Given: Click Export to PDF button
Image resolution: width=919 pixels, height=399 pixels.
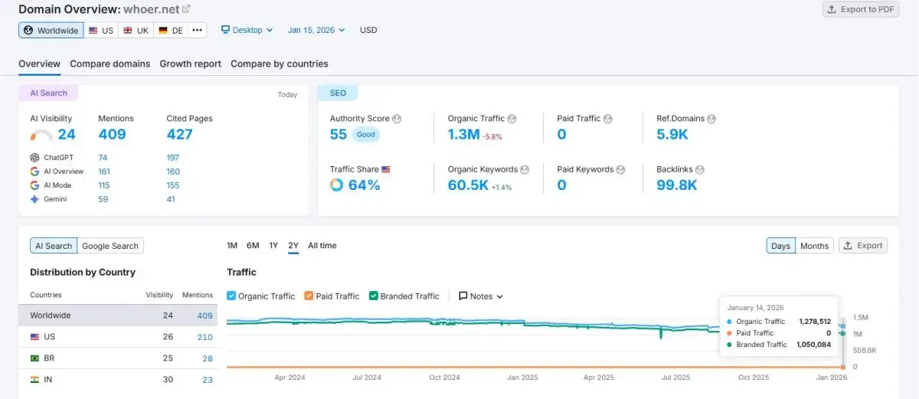Looking at the screenshot, I should (861, 9).
